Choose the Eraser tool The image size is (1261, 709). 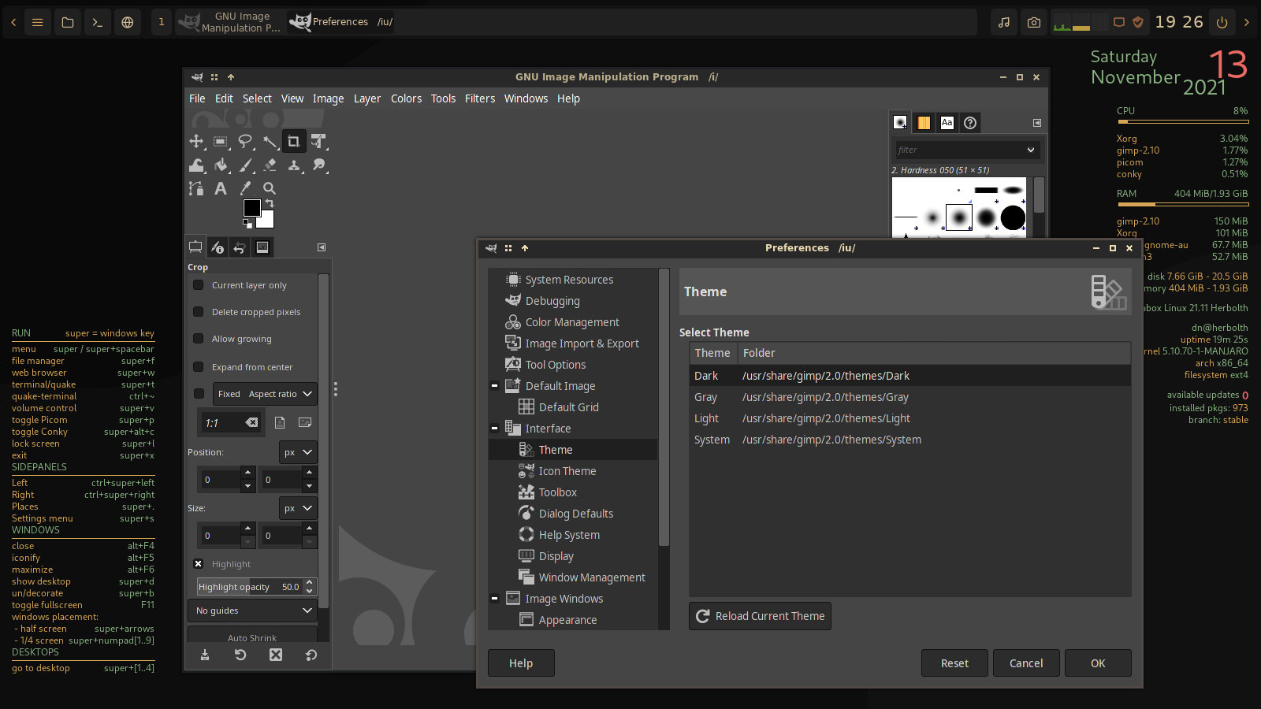270,165
